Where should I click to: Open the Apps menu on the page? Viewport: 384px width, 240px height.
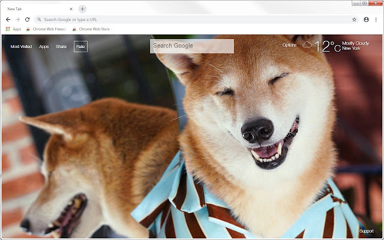(x=44, y=47)
